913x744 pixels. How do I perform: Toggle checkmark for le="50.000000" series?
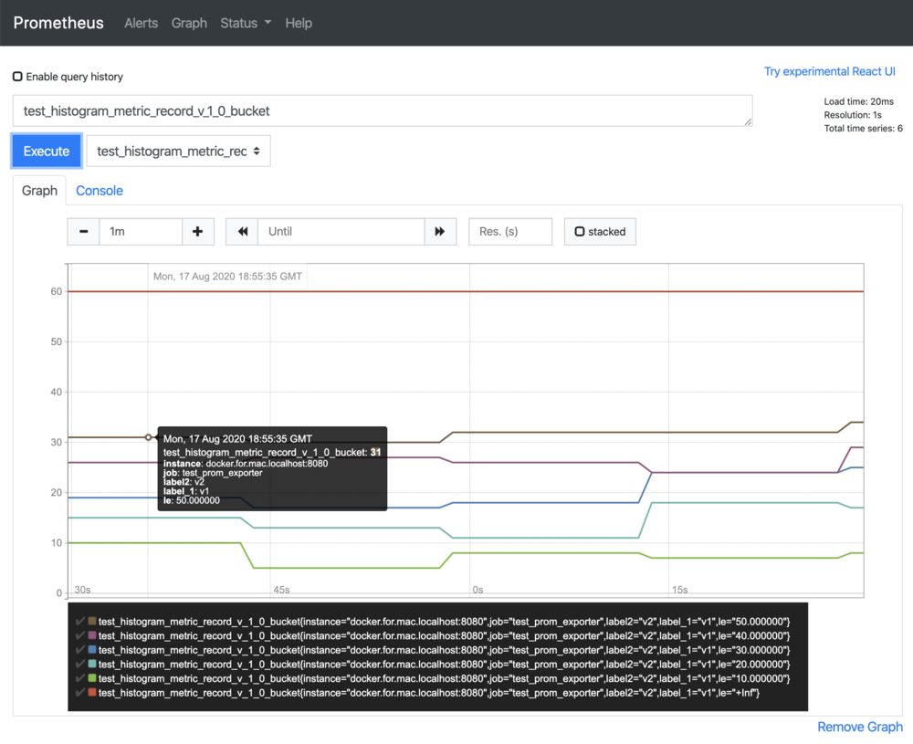(x=80, y=621)
